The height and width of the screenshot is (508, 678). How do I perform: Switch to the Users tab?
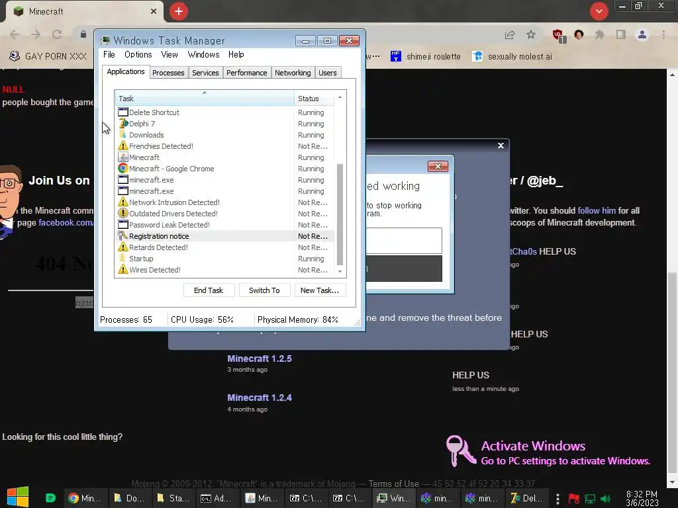coord(327,73)
